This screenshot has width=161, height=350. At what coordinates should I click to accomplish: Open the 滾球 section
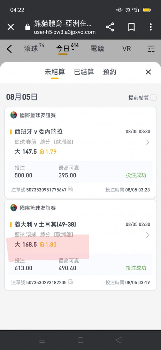coord(31,49)
